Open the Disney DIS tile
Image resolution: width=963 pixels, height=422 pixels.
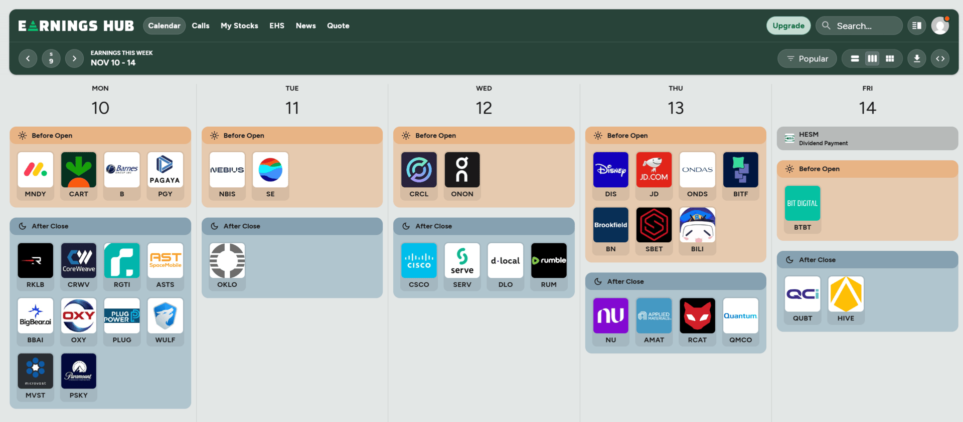point(611,176)
